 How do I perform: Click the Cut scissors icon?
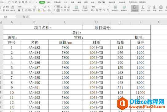(4, 7)
